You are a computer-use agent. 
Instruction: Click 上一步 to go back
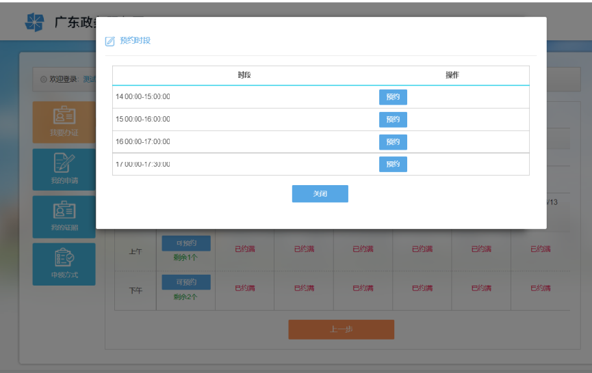click(341, 329)
